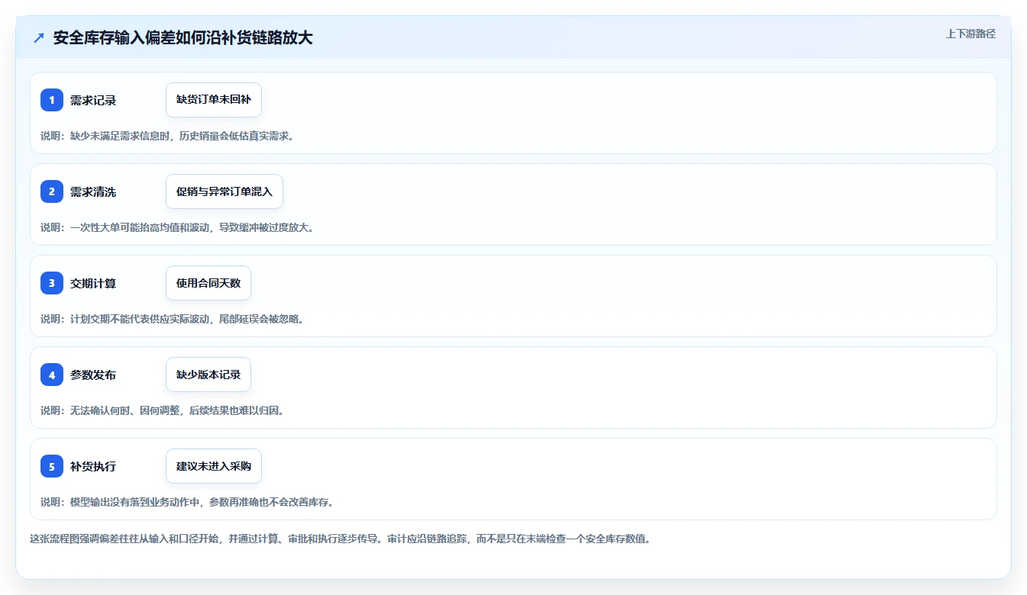The image size is (1027, 595).
Task: Click the 促销与异常订单混入 chip
Action: coord(224,191)
